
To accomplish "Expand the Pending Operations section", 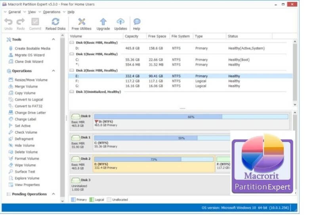I will [53, 194].
